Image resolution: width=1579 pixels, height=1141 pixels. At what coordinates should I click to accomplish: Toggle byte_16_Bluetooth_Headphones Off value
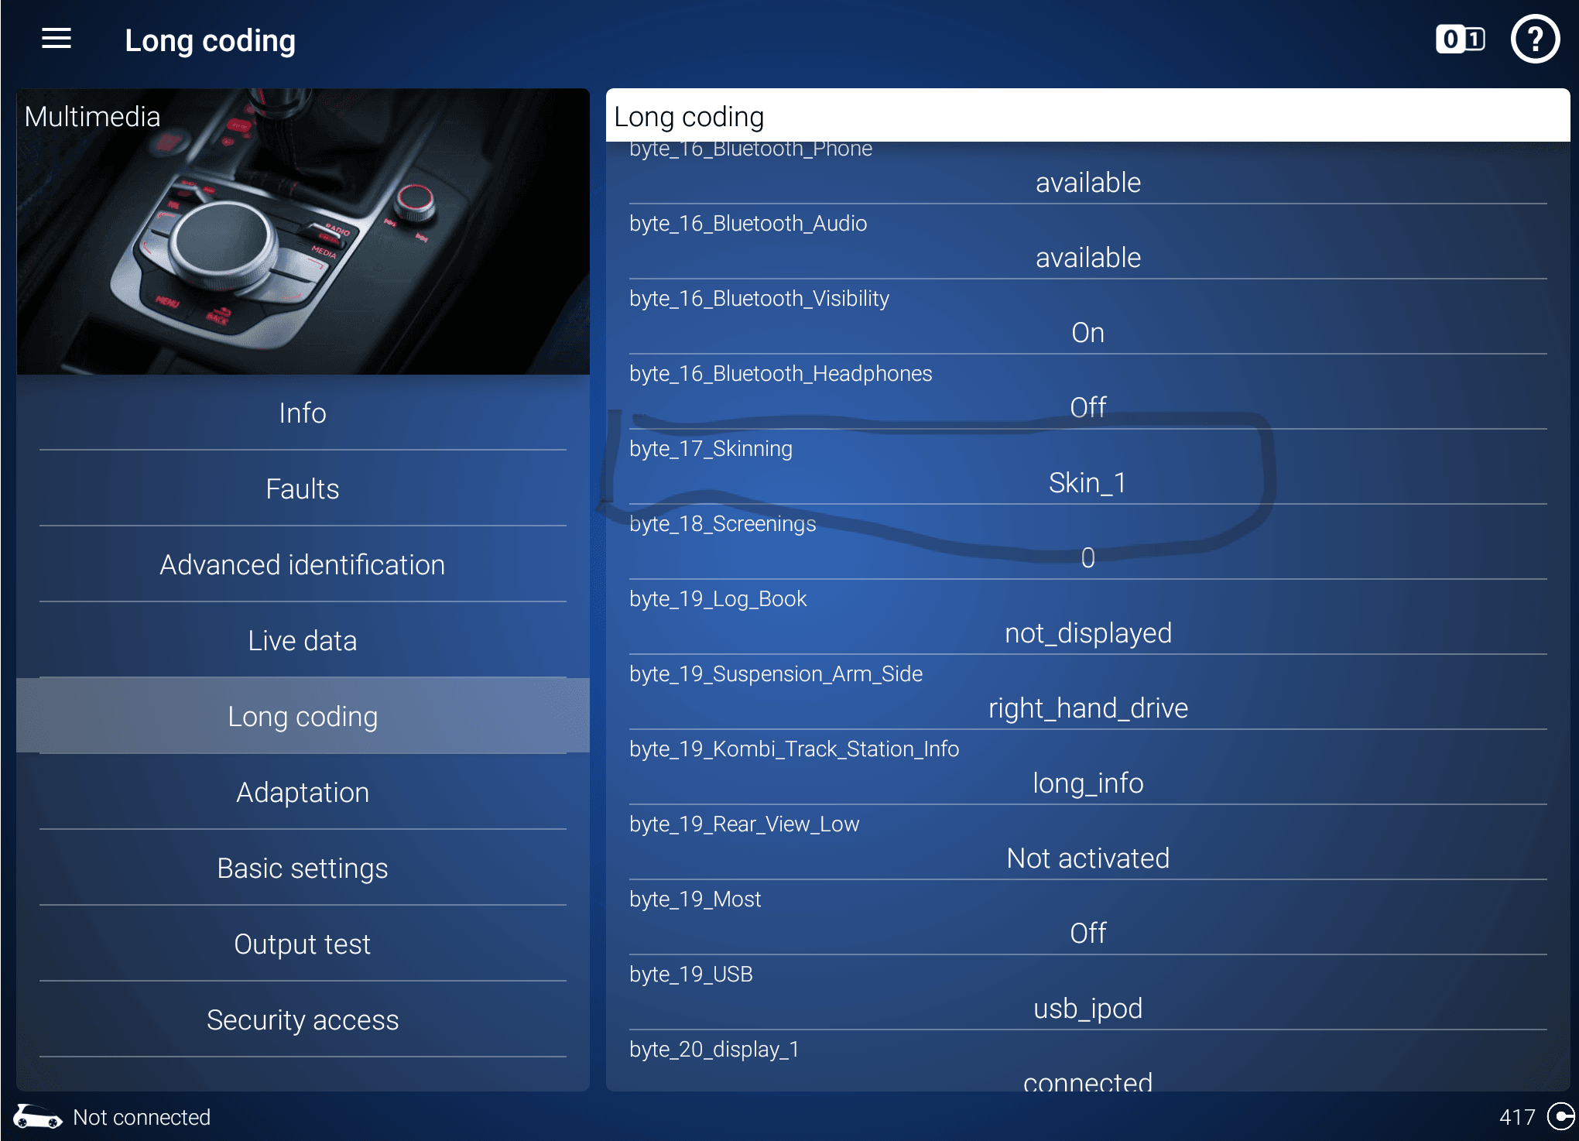click(1087, 407)
